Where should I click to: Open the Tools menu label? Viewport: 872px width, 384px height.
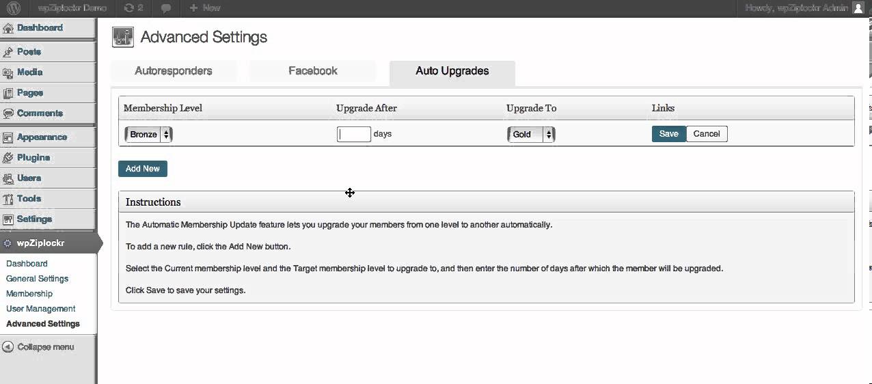[x=29, y=199]
